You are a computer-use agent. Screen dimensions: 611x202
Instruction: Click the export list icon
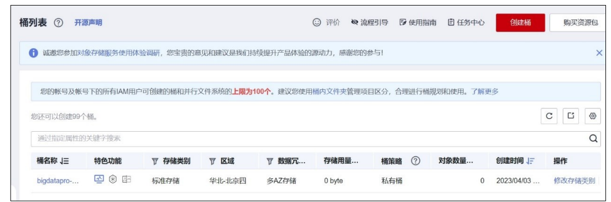[571, 116]
